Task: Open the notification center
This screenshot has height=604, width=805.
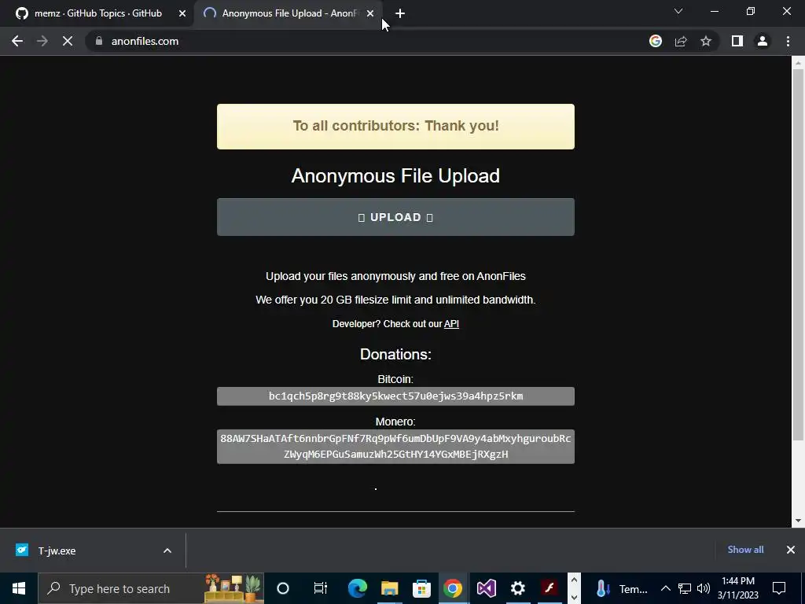Action: (779, 588)
